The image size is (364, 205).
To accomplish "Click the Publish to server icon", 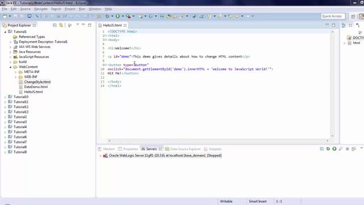I will tap(354, 149).
